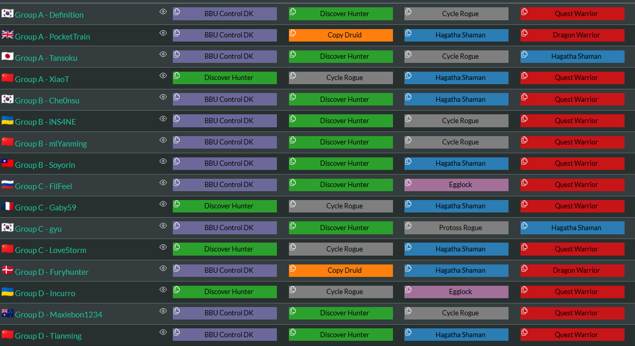Copy Incurro's Egglock deck code icon
This screenshot has width=635, height=346.
408,289
